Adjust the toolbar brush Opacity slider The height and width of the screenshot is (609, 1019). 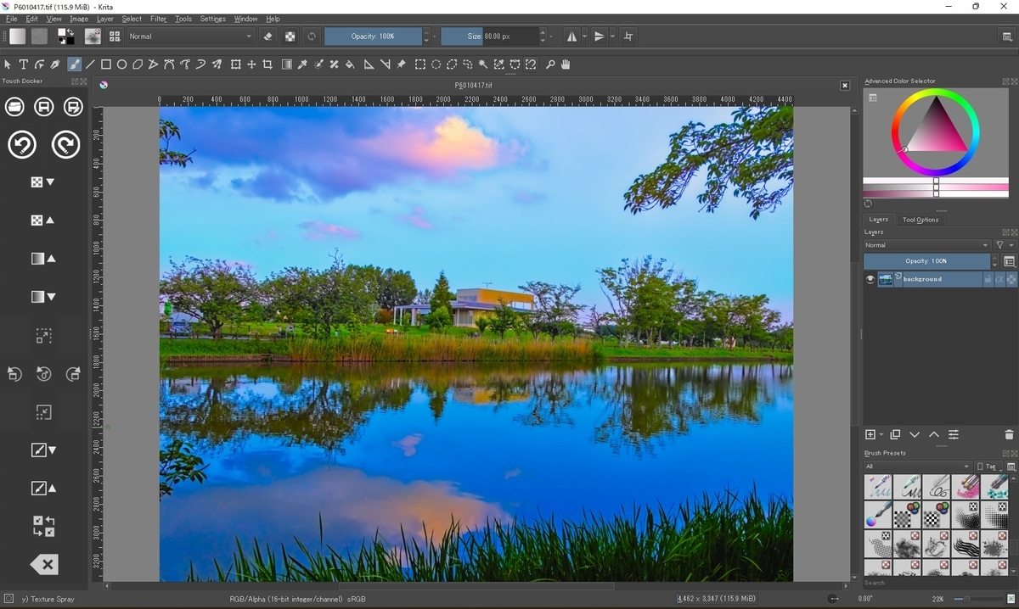pos(373,36)
